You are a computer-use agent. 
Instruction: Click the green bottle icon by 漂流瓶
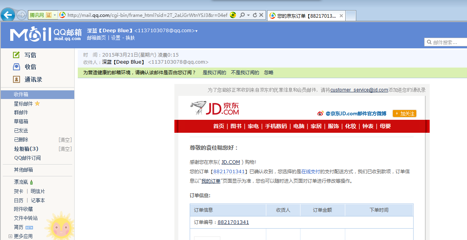click(31, 182)
